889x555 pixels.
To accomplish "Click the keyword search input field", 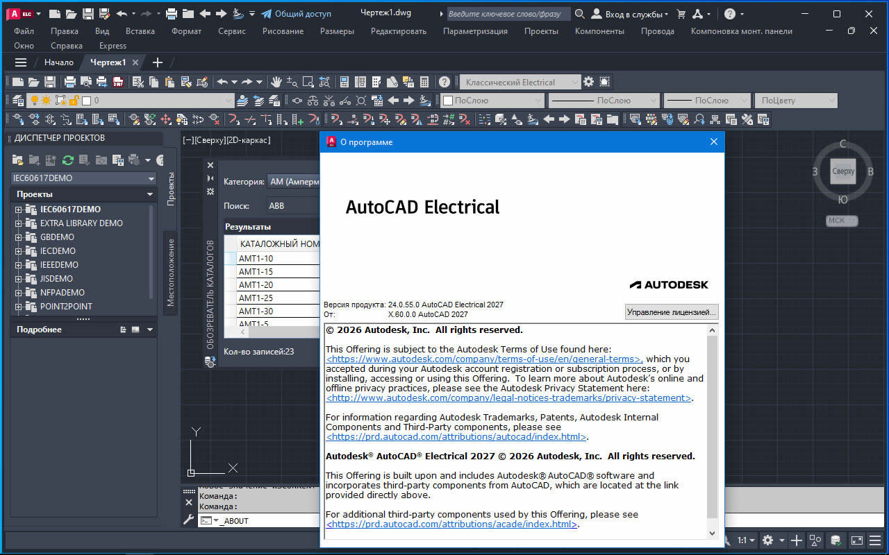I will [x=507, y=14].
